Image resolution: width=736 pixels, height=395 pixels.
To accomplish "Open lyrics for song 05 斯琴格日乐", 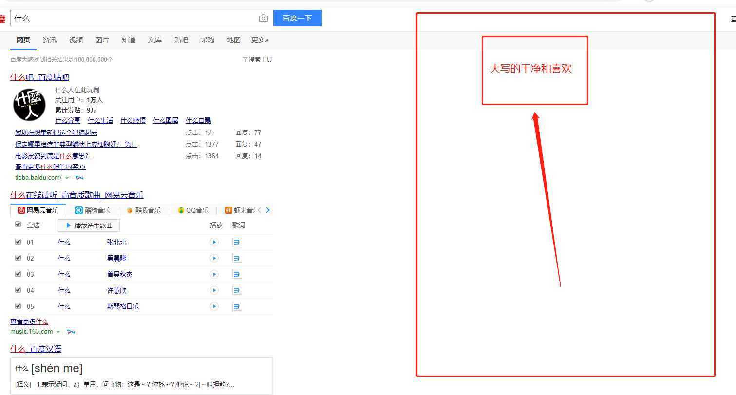I will (x=237, y=306).
